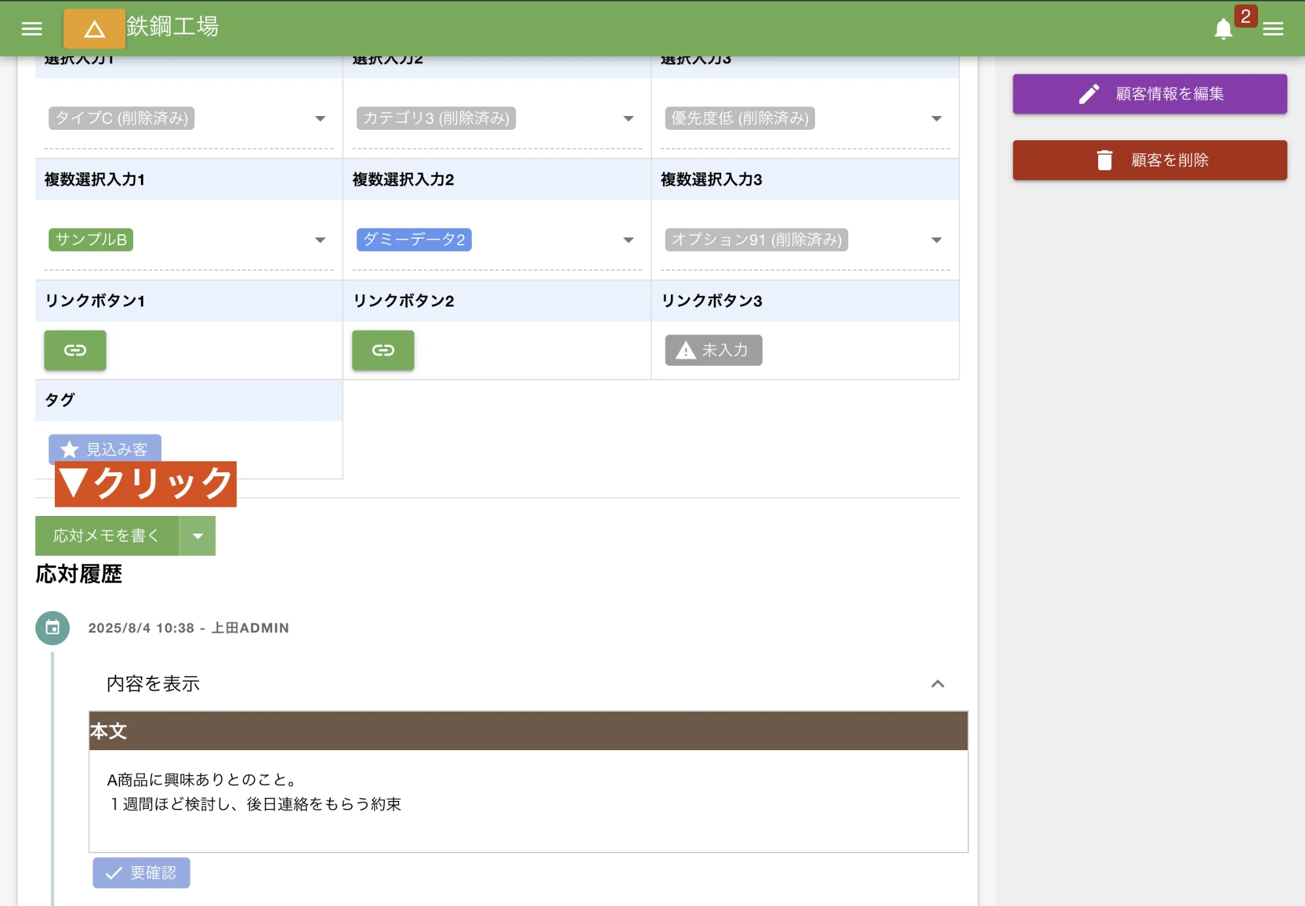The width and height of the screenshot is (1305, 906).
Task: Open the link under リンクボタン1
Action: click(74, 350)
